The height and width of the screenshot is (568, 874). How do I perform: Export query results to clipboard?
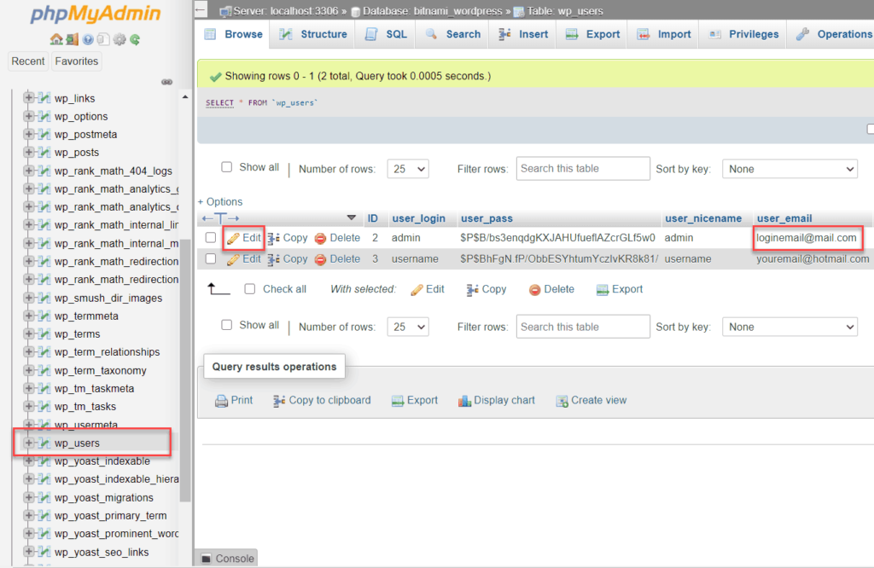click(322, 400)
